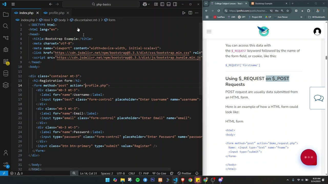Open the Accounts icon in activity bar
Viewport: 328px width, 184px height.
(6, 153)
